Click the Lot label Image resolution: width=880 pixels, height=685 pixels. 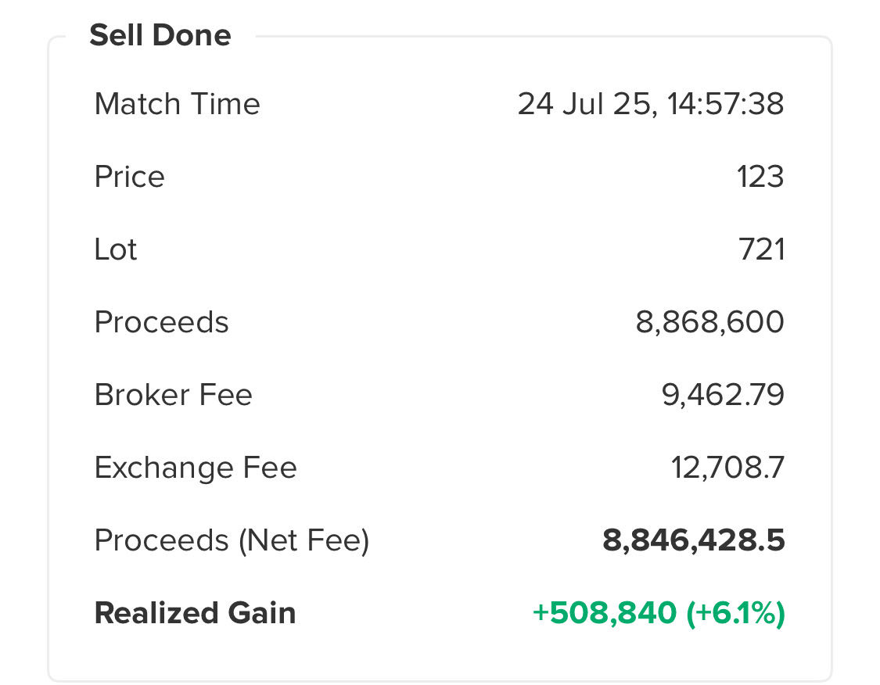click(115, 249)
